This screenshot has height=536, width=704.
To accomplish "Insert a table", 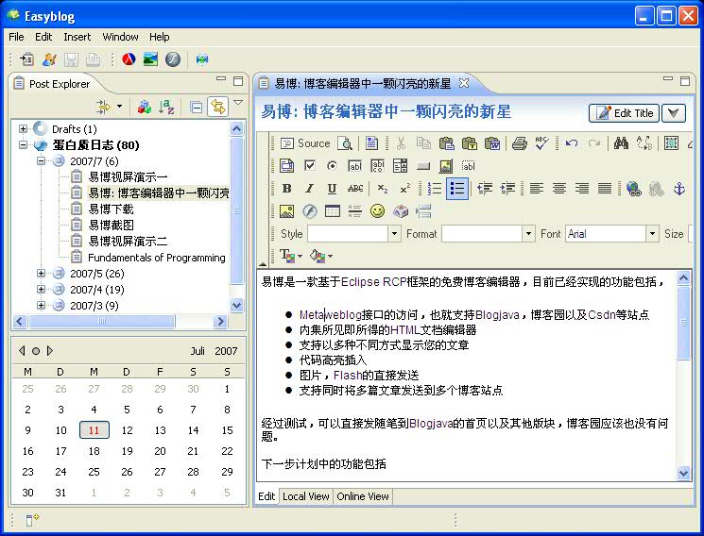I will point(333,210).
